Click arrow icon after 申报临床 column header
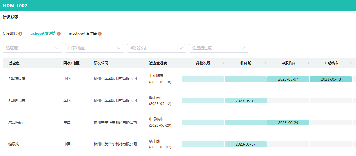Screen dimensions: 356x156 (x=308, y=63)
